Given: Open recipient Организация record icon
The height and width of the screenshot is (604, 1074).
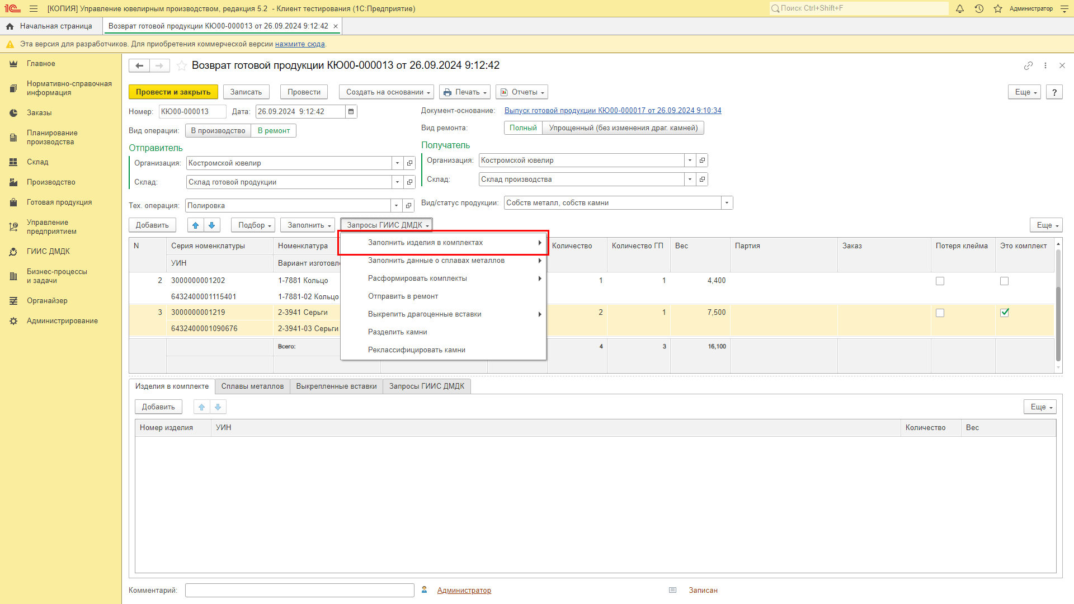Looking at the screenshot, I should pyautogui.click(x=702, y=161).
